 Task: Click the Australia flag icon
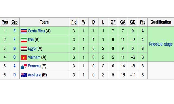[24, 75]
